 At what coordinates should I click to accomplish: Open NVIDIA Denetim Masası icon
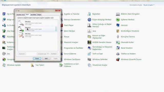(x=89, y=42)
